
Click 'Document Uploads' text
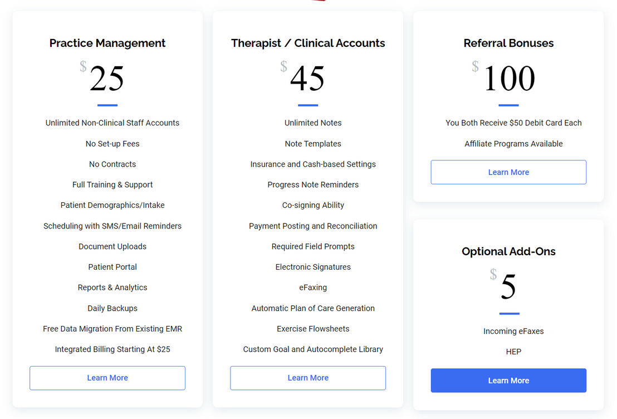[112, 246]
